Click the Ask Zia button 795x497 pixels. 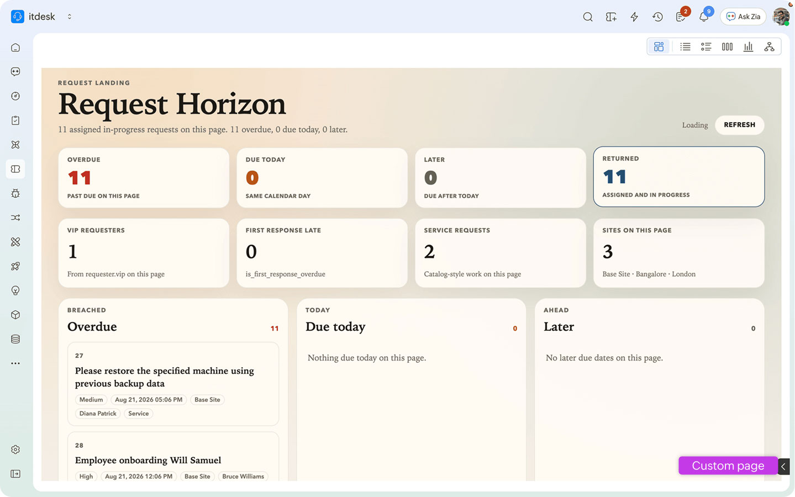tap(743, 17)
